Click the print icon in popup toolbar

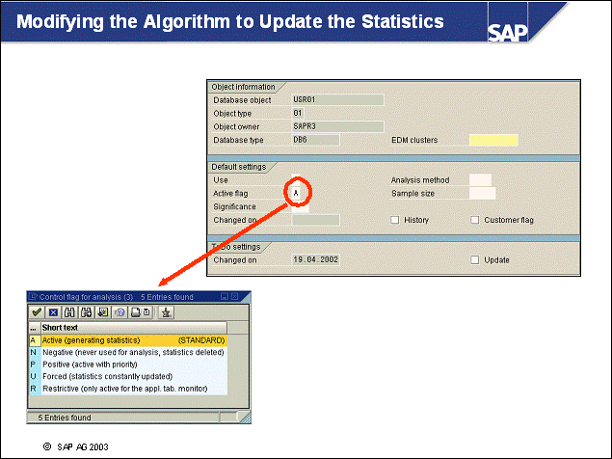(x=136, y=312)
